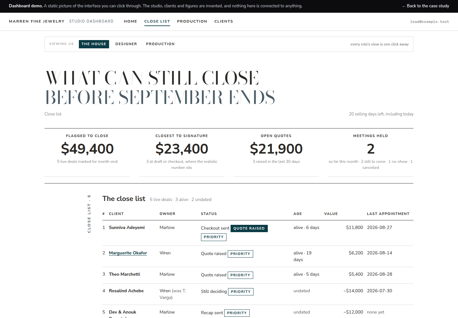Select client name Sunniva Adeyemi

pyautogui.click(x=127, y=227)
